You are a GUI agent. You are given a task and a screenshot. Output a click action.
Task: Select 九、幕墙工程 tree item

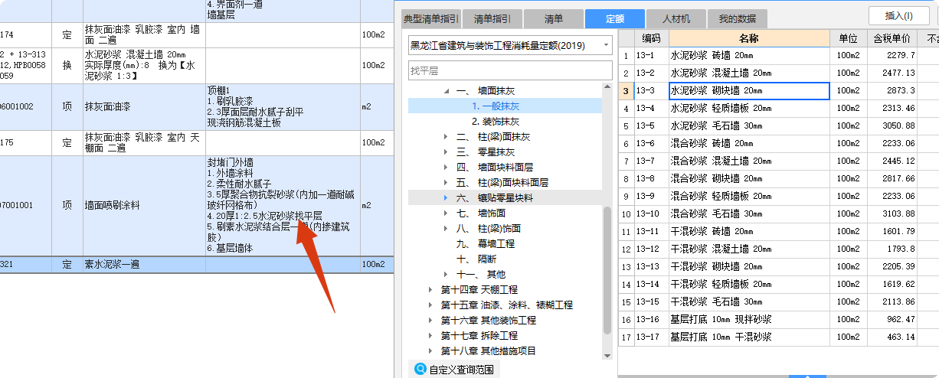coord(486,244)
